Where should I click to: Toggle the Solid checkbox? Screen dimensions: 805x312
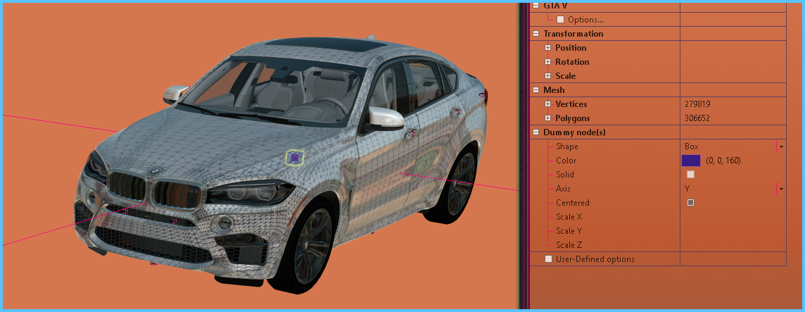690,175
